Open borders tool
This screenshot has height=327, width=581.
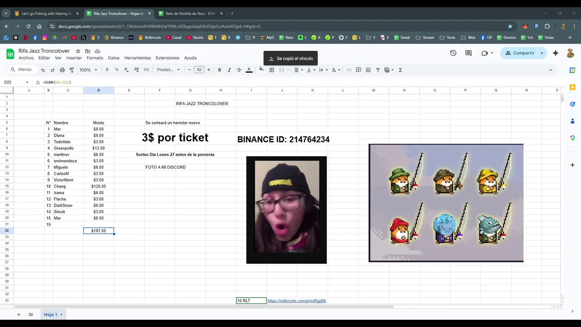271,70
